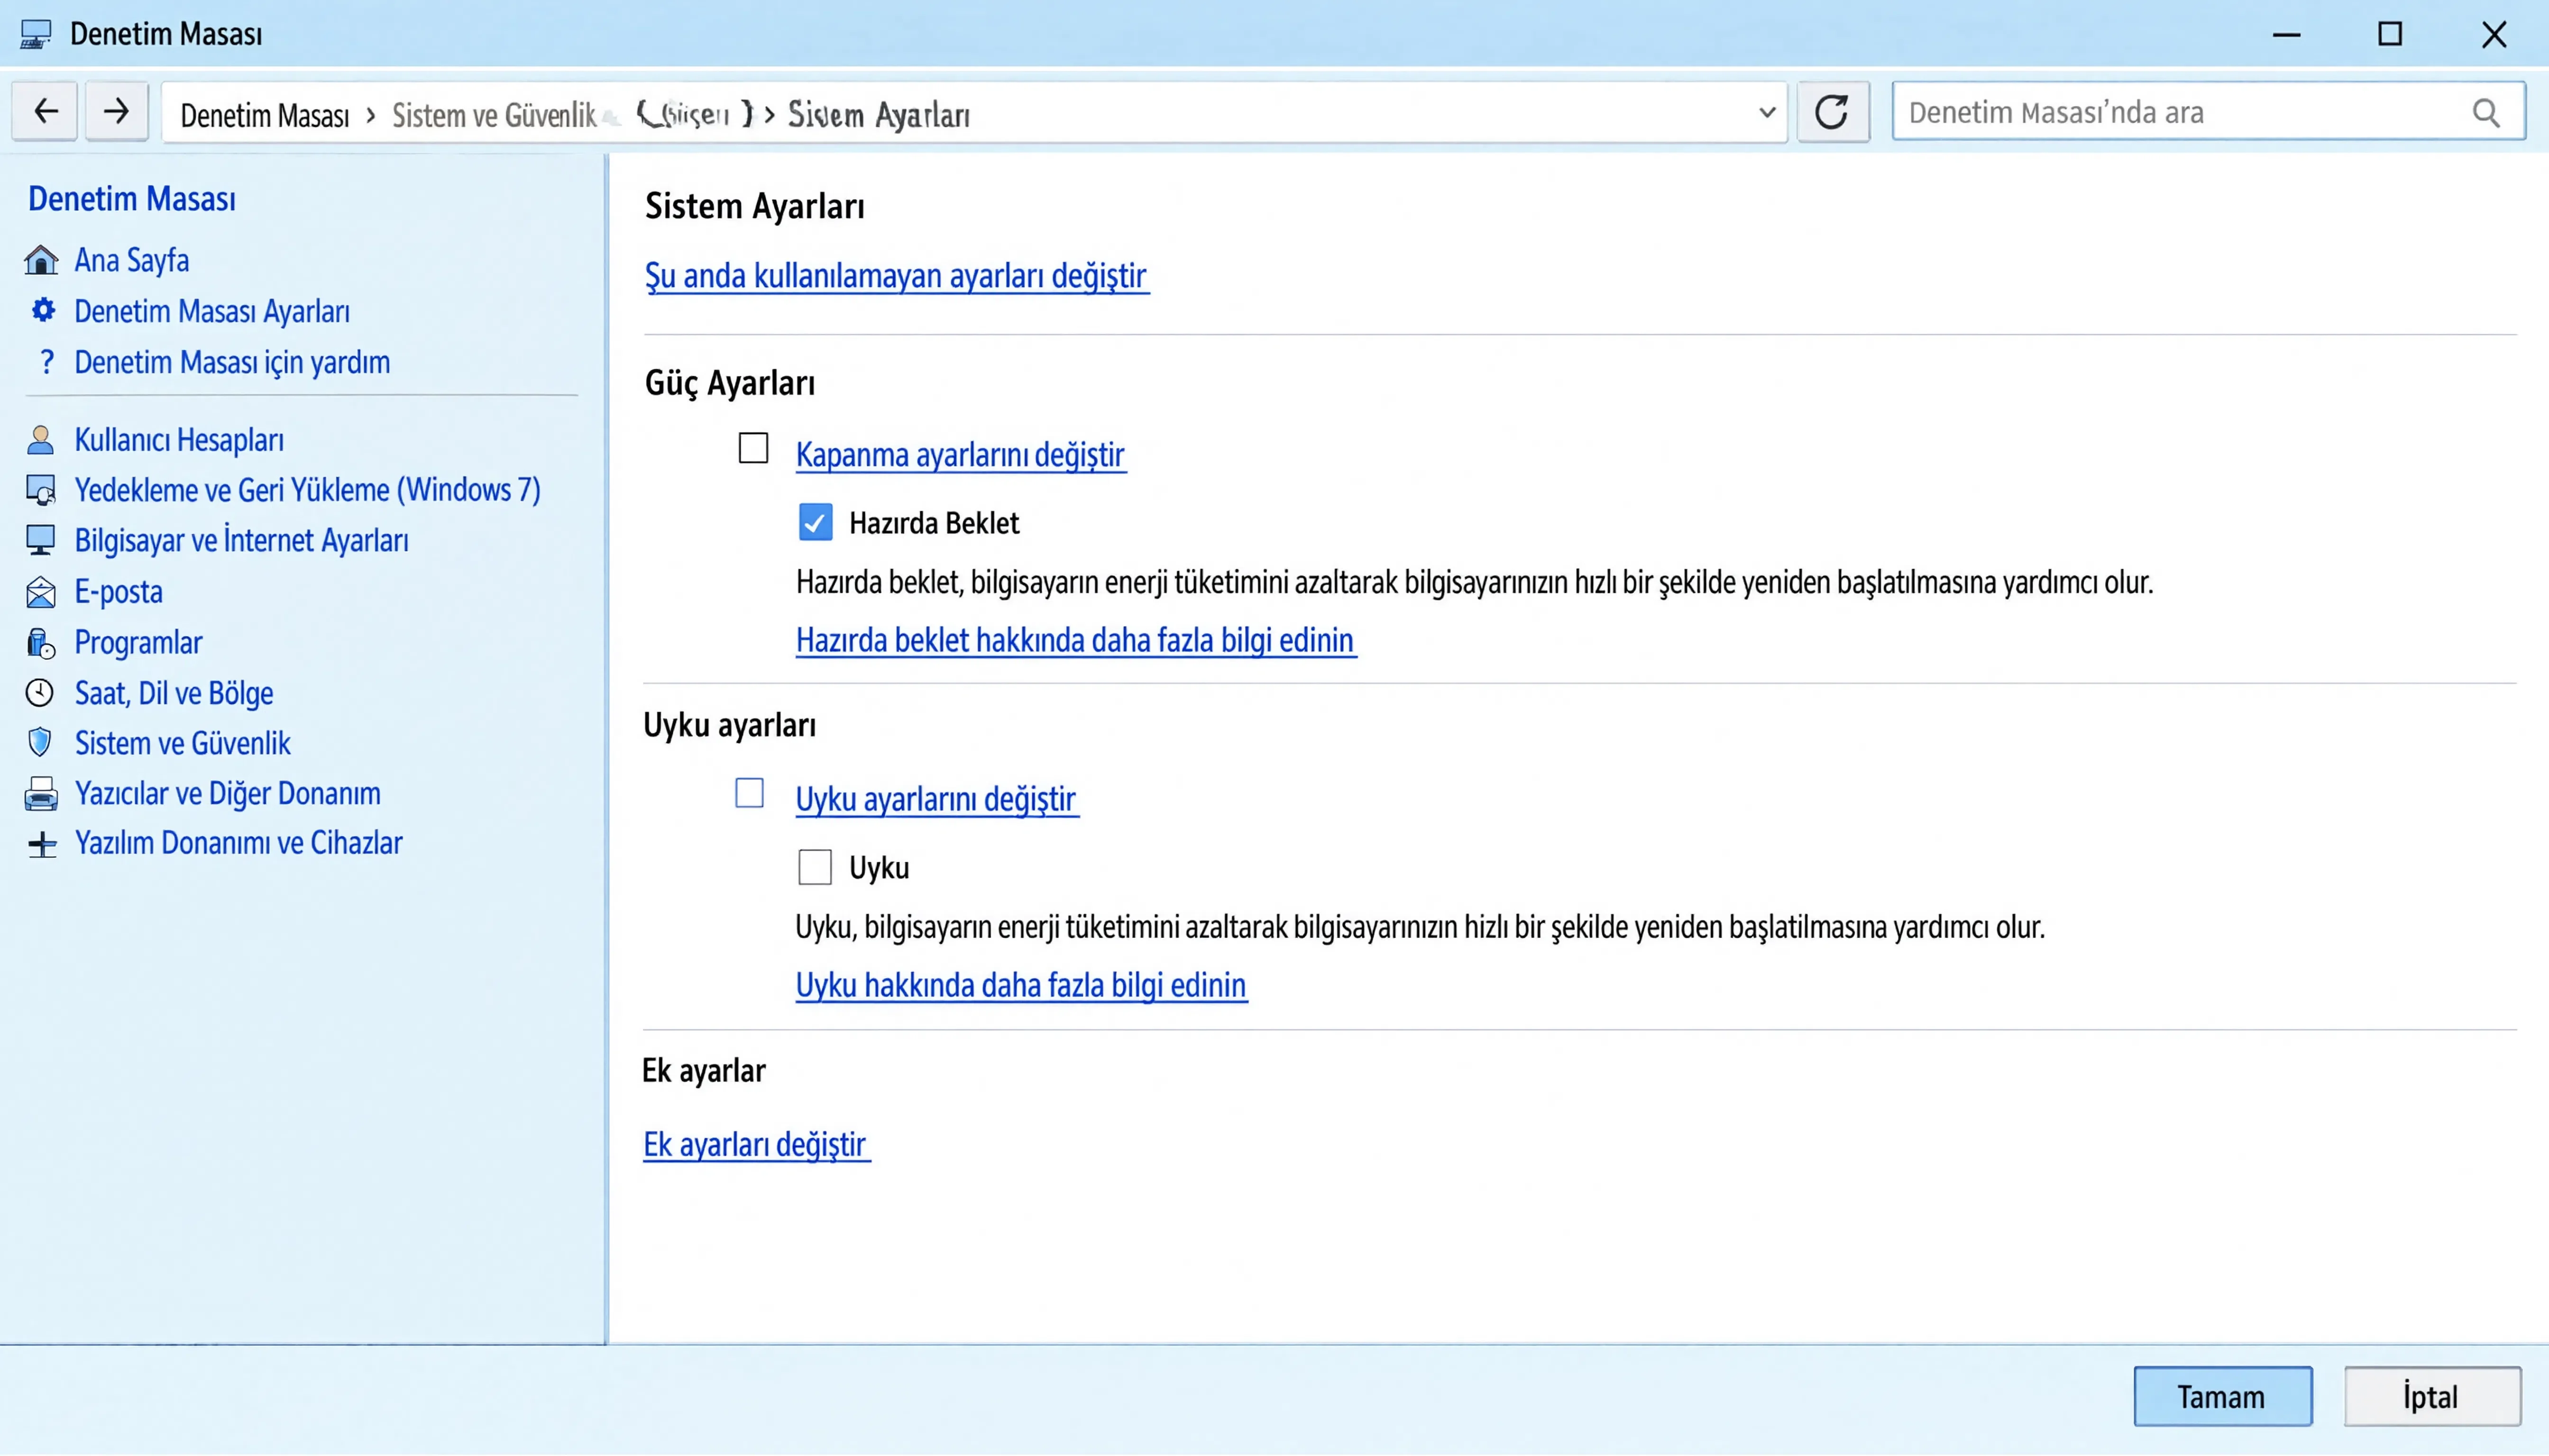Select Denetim Masası breadcrumb segment

(265, 115)
